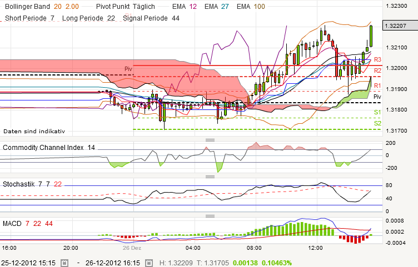Select EMA 12 period value
This screenshot has height=267, width=418.
tap(193, 7)
